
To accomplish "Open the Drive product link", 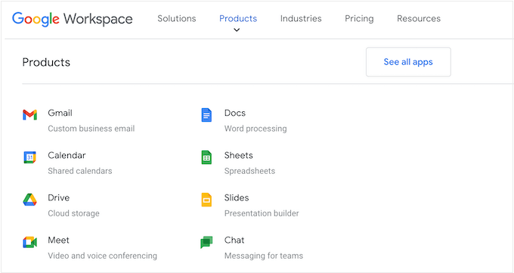I will click(x=59, y=197).
